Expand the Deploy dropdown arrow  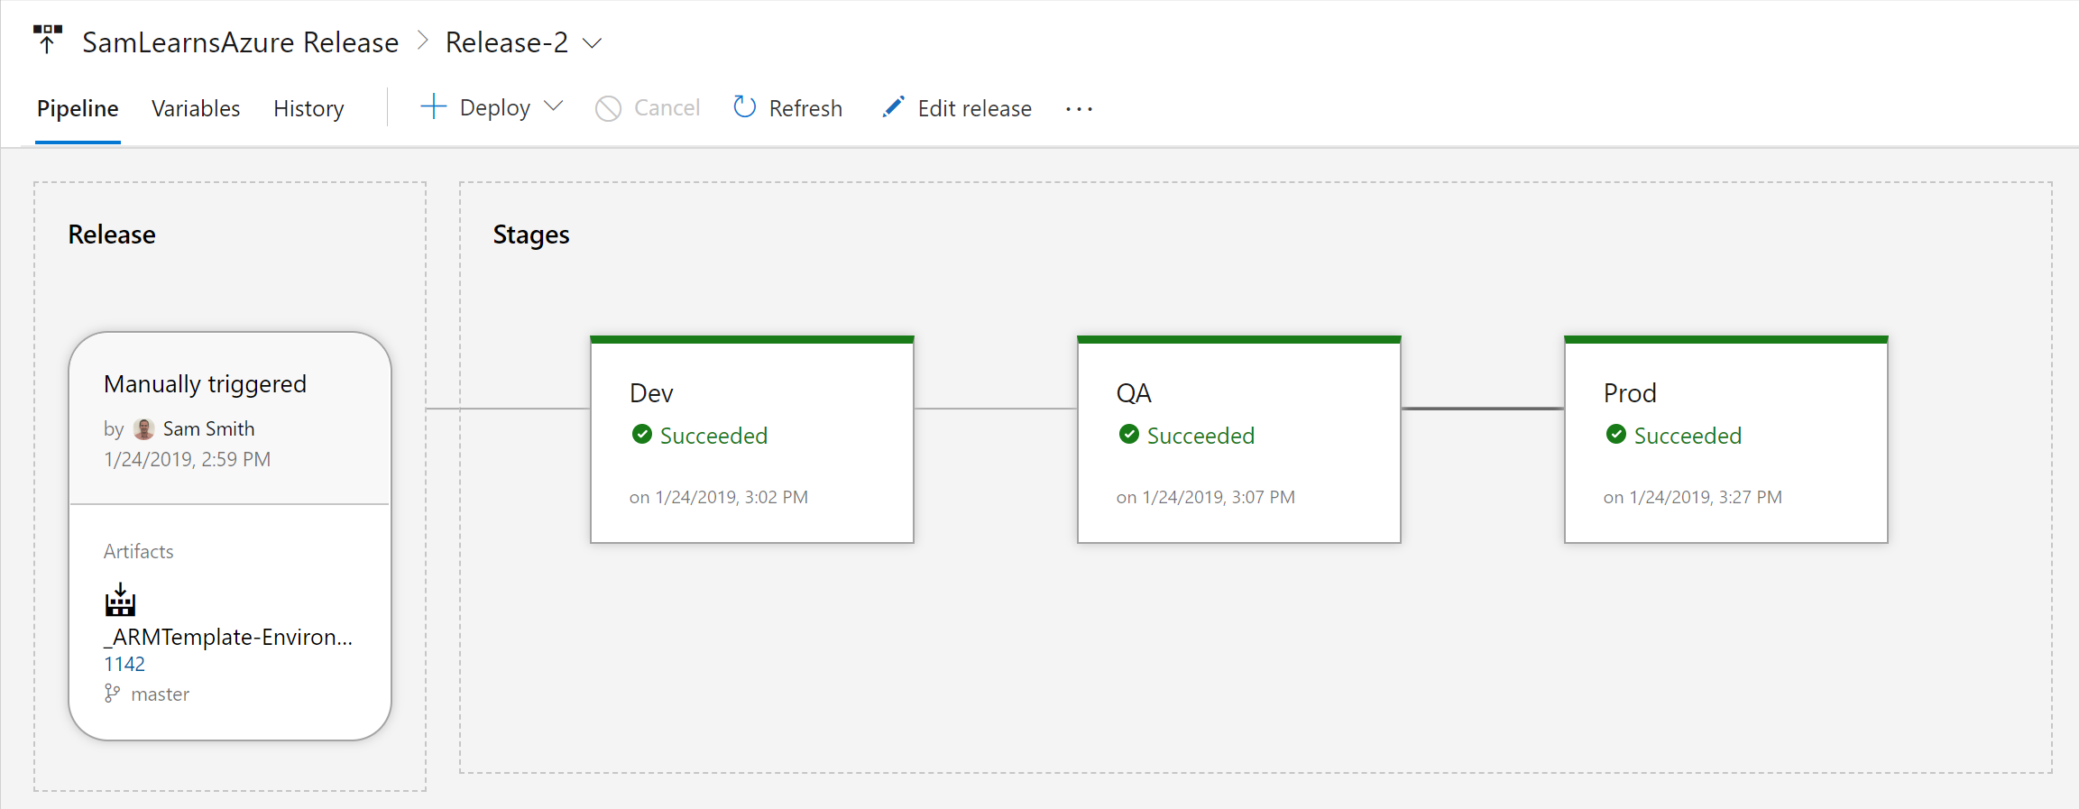tap(555, 106)
